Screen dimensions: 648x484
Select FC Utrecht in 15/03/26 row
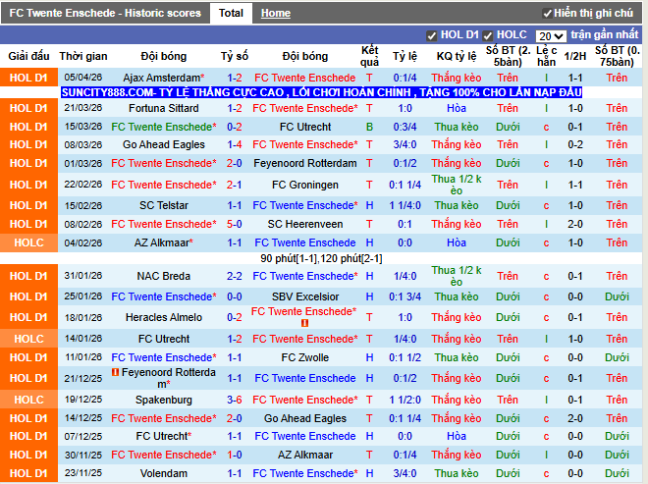[305, 127]
